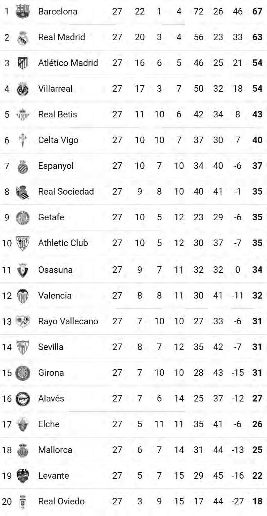Click the Valencia club crest

[23, 296]
